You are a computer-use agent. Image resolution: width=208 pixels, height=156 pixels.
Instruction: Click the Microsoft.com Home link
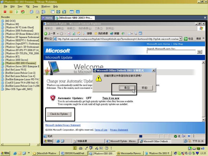click(158, 44)
